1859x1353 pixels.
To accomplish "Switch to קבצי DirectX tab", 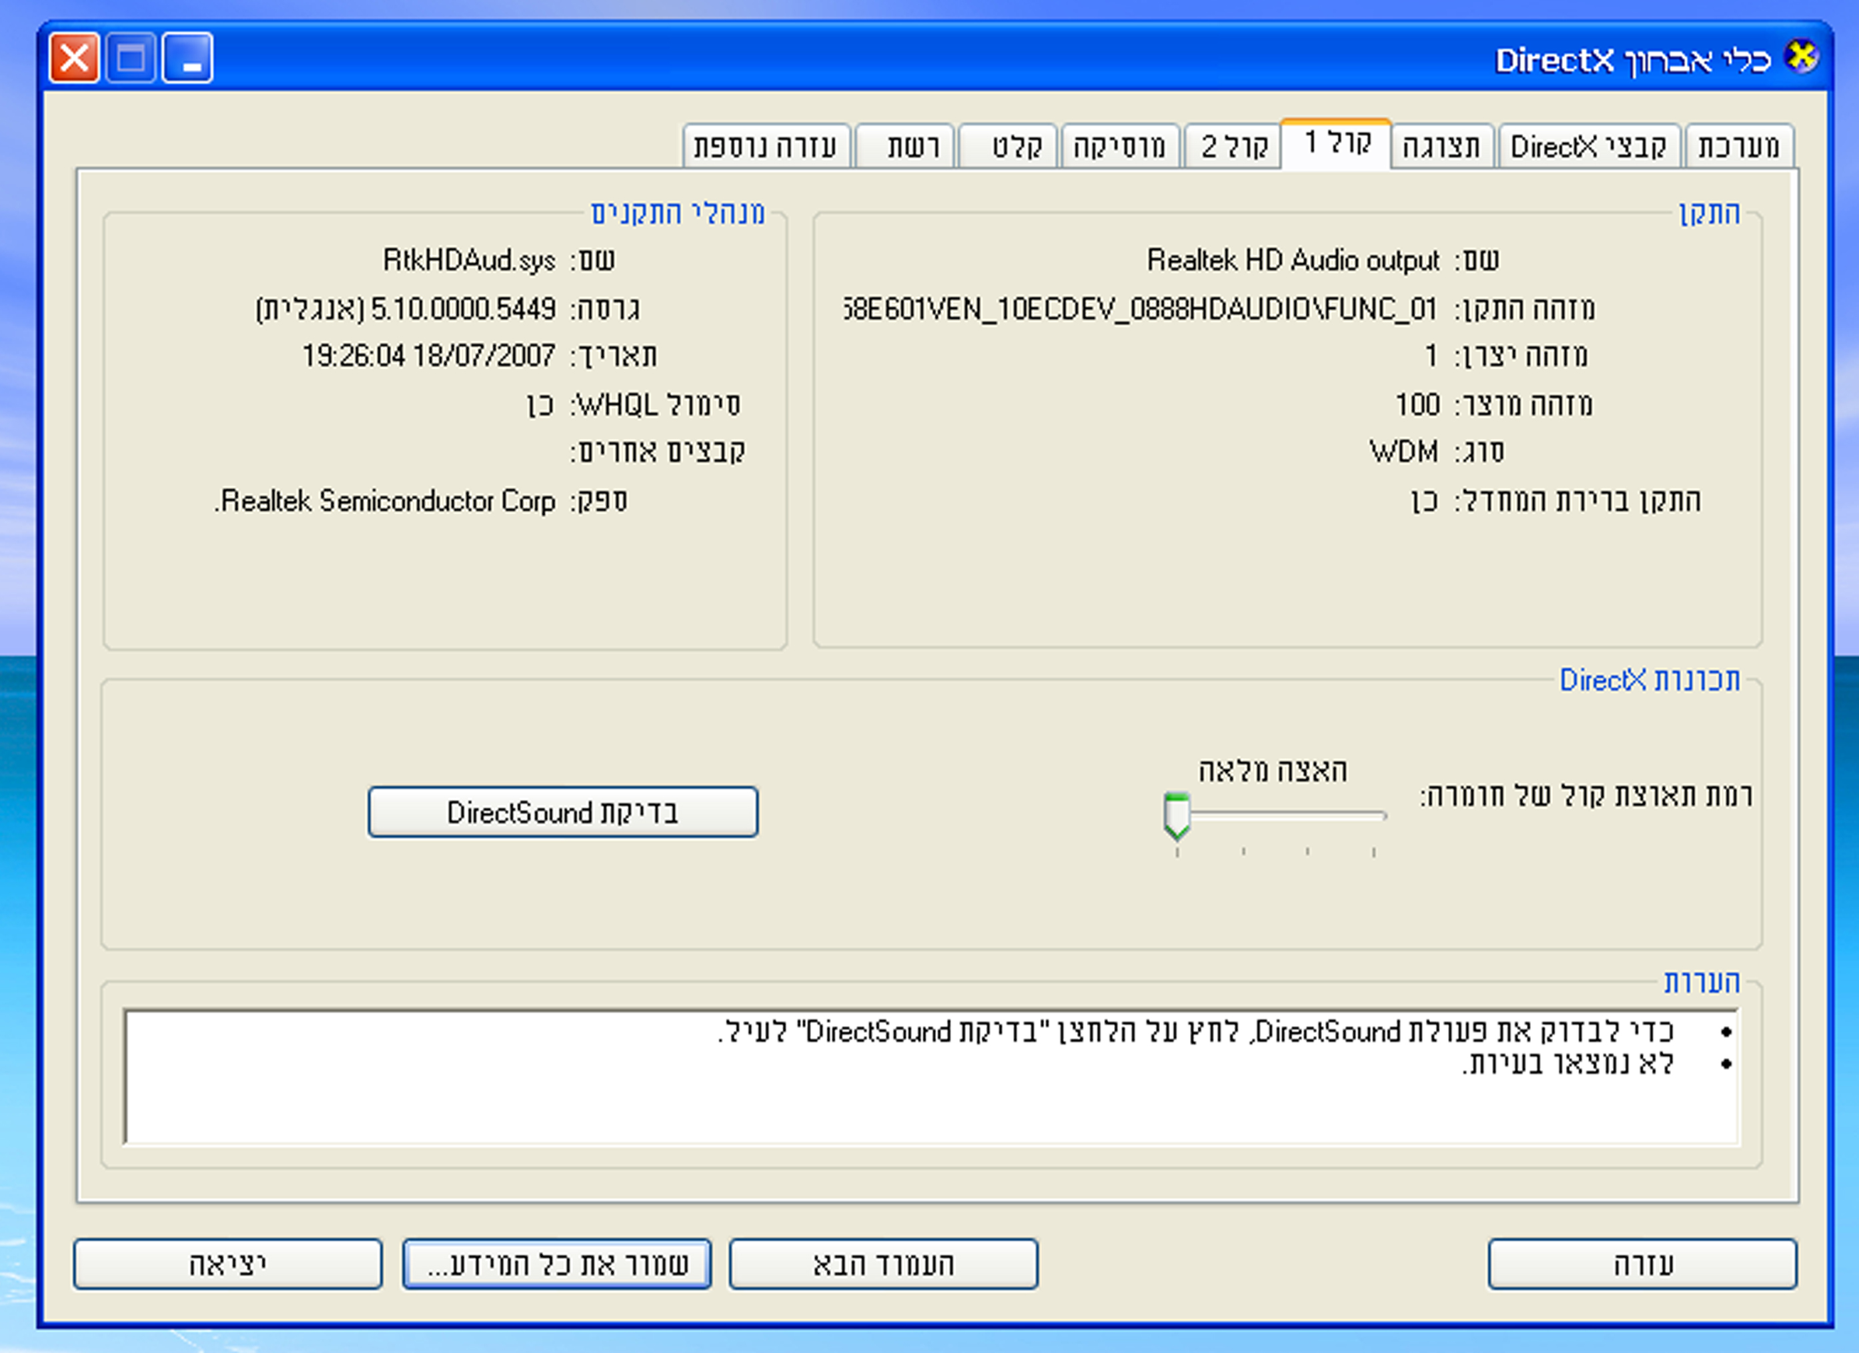I will click(1588, 147).
